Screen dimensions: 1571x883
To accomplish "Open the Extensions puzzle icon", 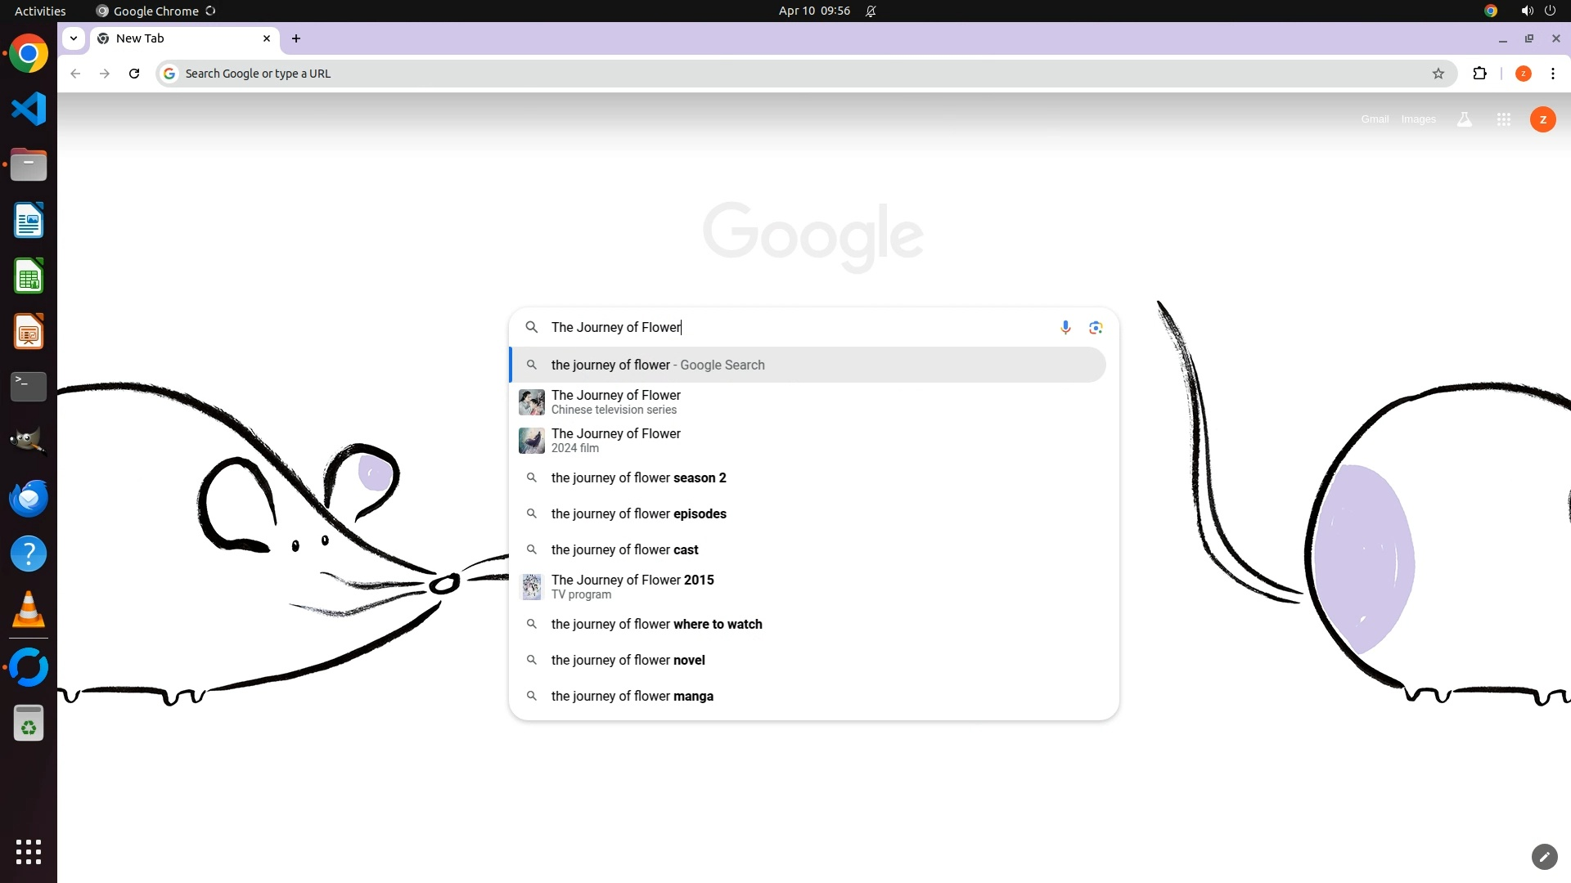I will coord(1479,74).
